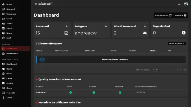Select the Network Dashboard item highlighted in red

click(x=15, y=49)
